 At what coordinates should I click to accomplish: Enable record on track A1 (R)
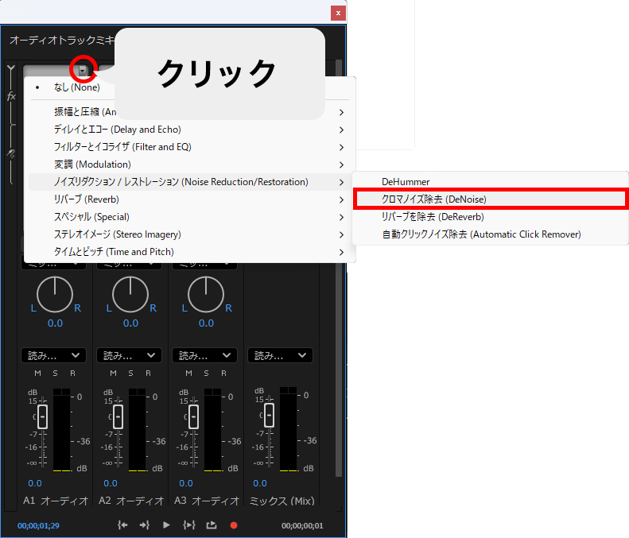[72, 374]
